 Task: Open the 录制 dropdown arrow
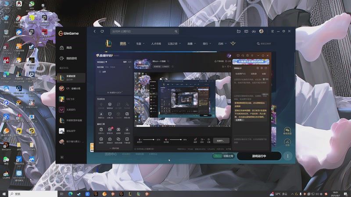[204, 140]
